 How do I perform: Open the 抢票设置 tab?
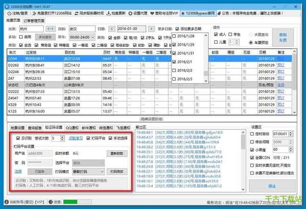[17, 128]
